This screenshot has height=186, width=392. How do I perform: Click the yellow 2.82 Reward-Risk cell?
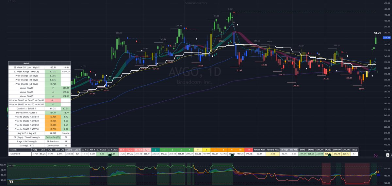point(273,153)
